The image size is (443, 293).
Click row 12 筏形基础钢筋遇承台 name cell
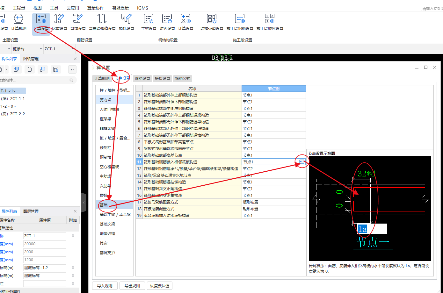[192, 168]
